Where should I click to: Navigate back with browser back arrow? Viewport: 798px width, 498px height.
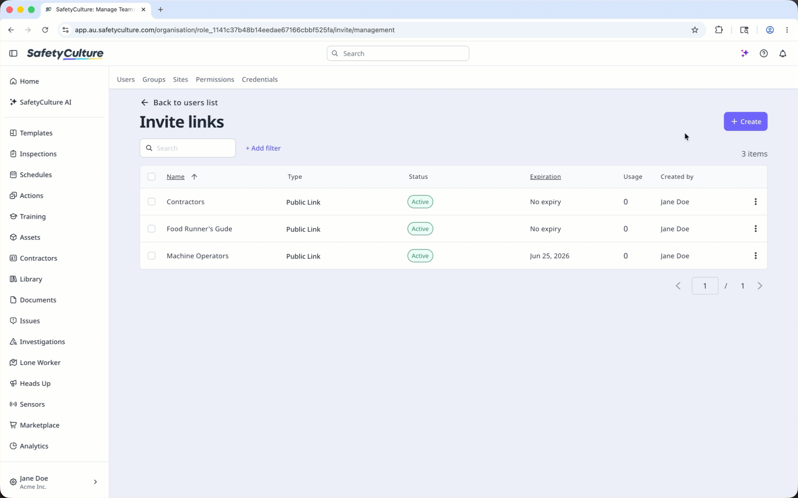click(x=11, y=30)
